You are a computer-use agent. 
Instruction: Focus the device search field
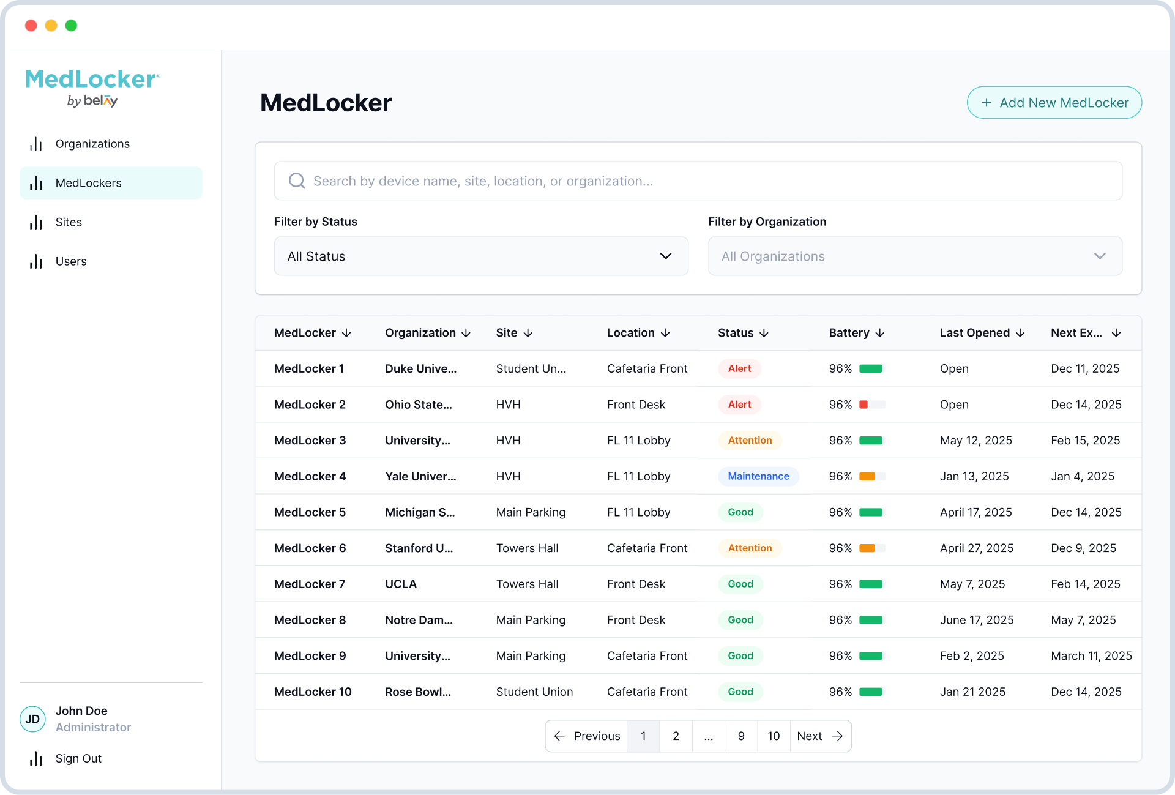point(698,181)
